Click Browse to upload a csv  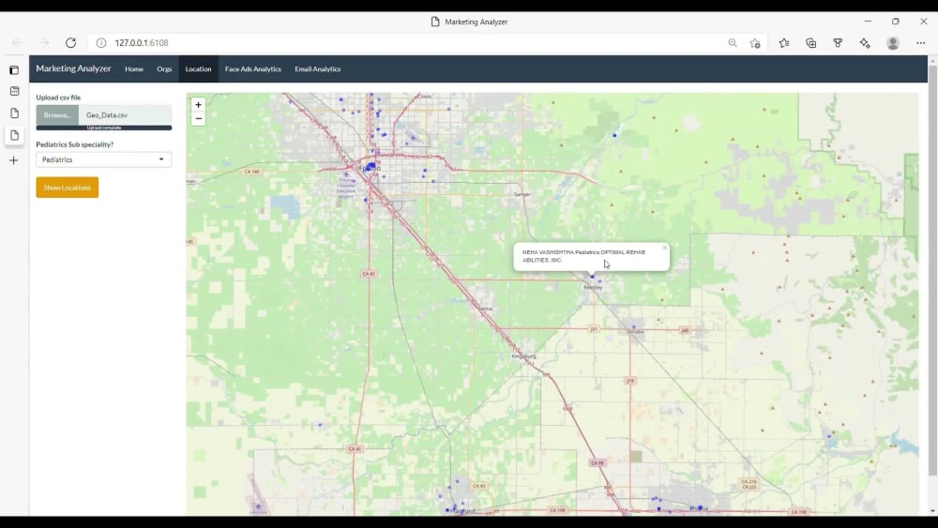(x=57, y=114)
